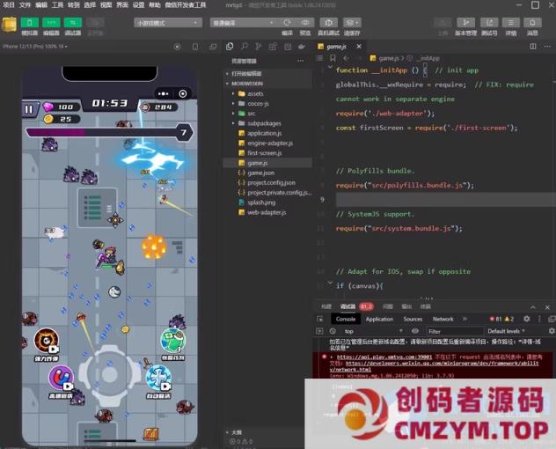This screenshot has width=556, height=449.
Task: Open the source control activity icon
Action: click(x=259, y=47)
